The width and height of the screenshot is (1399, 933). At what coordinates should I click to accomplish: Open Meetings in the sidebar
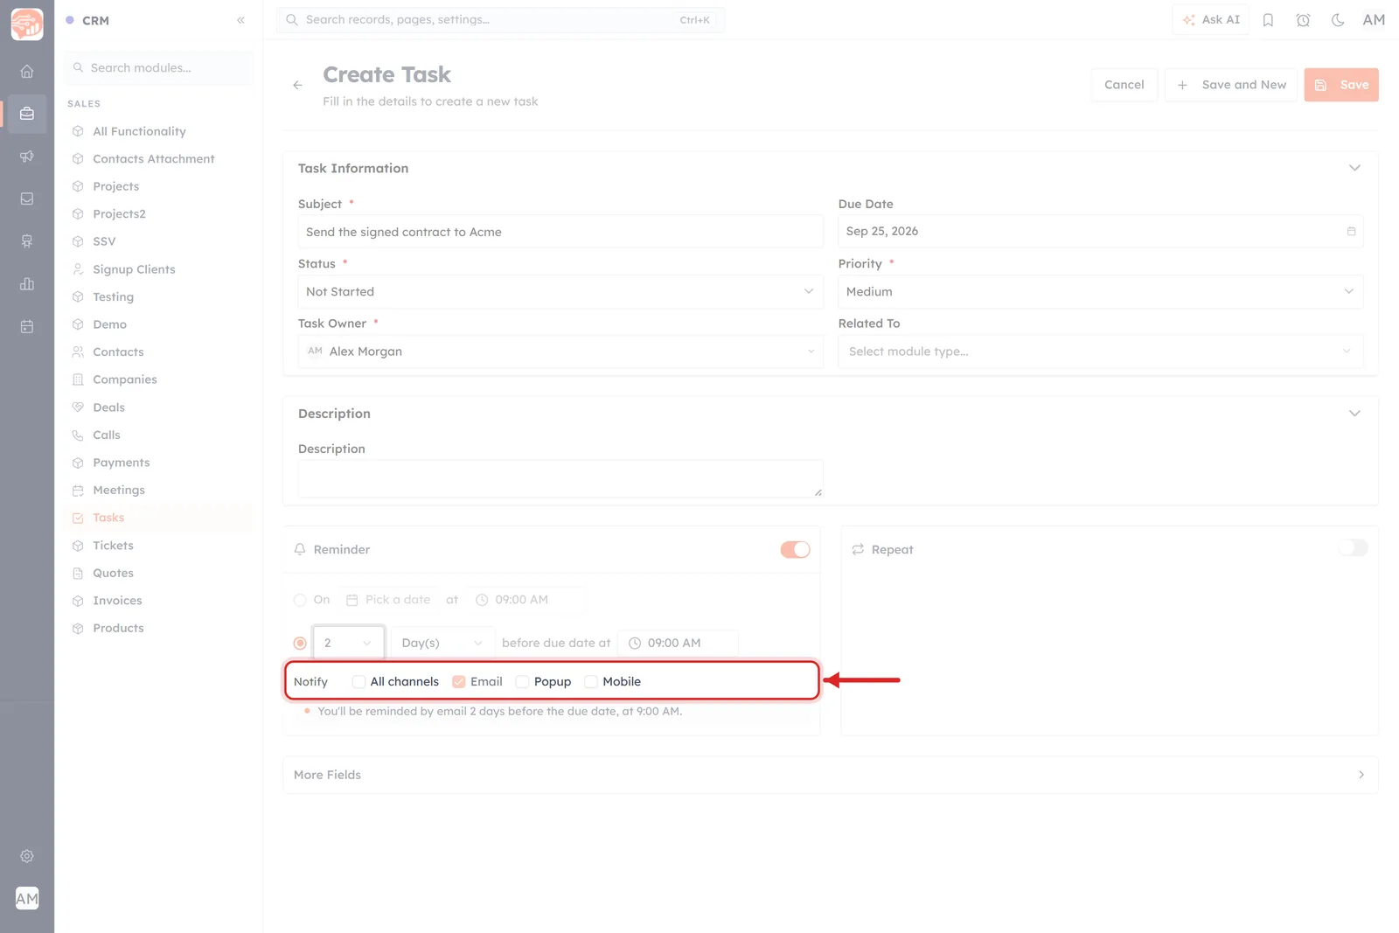(x=119, y=491)
